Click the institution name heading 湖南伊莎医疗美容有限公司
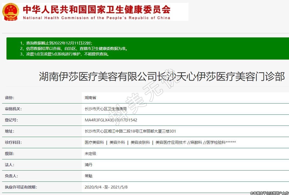 click(162, 77)
